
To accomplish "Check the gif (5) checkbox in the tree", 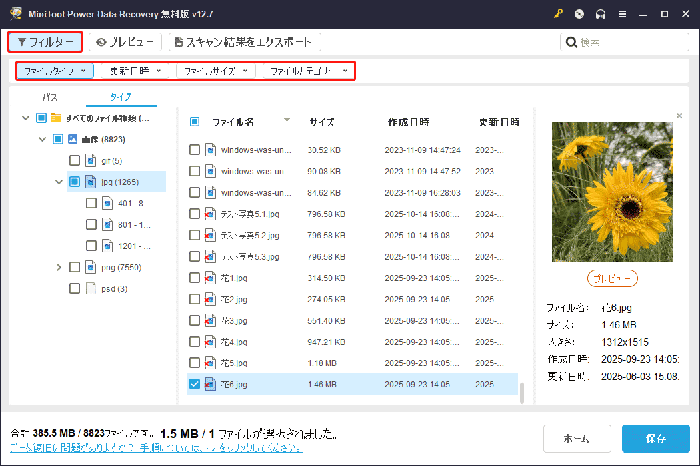I will tap(75, 160).
